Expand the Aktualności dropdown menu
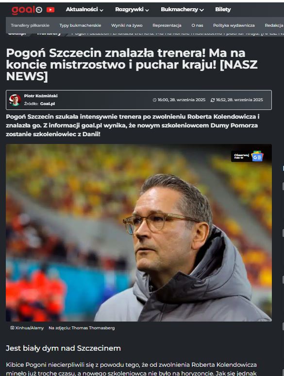This screenshot has height=376, width=284. [84, 10]
